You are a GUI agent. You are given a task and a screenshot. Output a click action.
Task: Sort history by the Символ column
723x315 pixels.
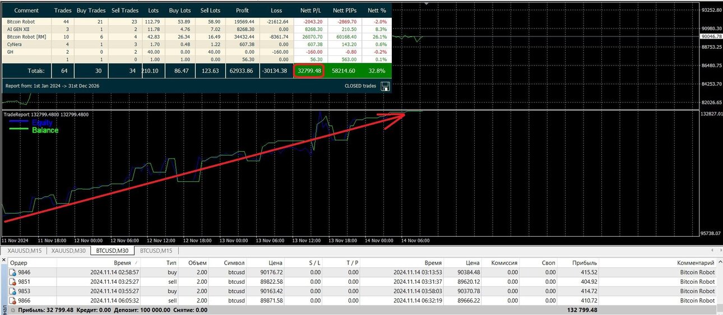coord(234,262)
